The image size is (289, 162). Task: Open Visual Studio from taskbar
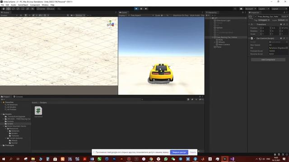pyautogui.click(x=232, y=159)
